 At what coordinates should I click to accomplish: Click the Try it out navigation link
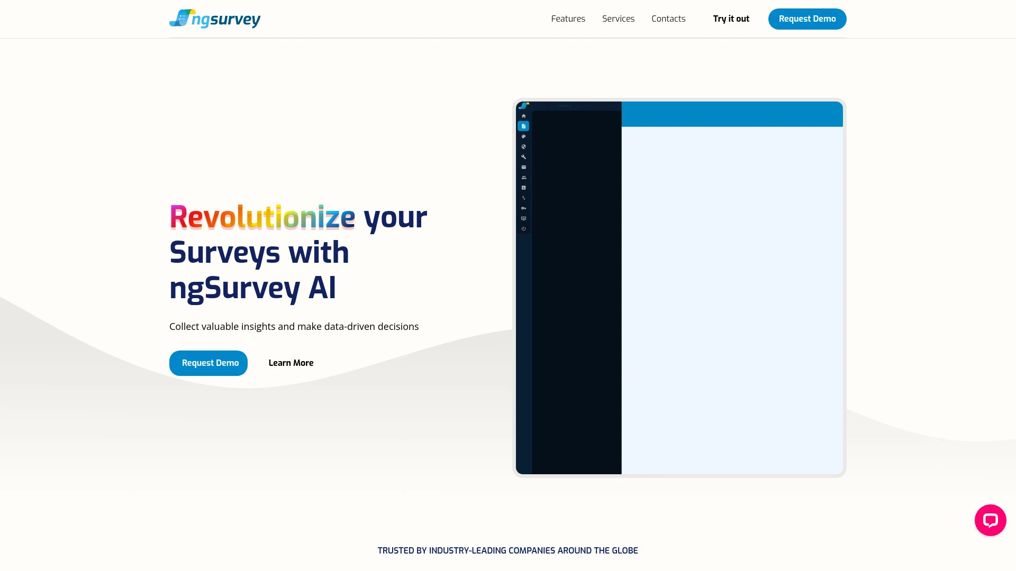(731, 18)
